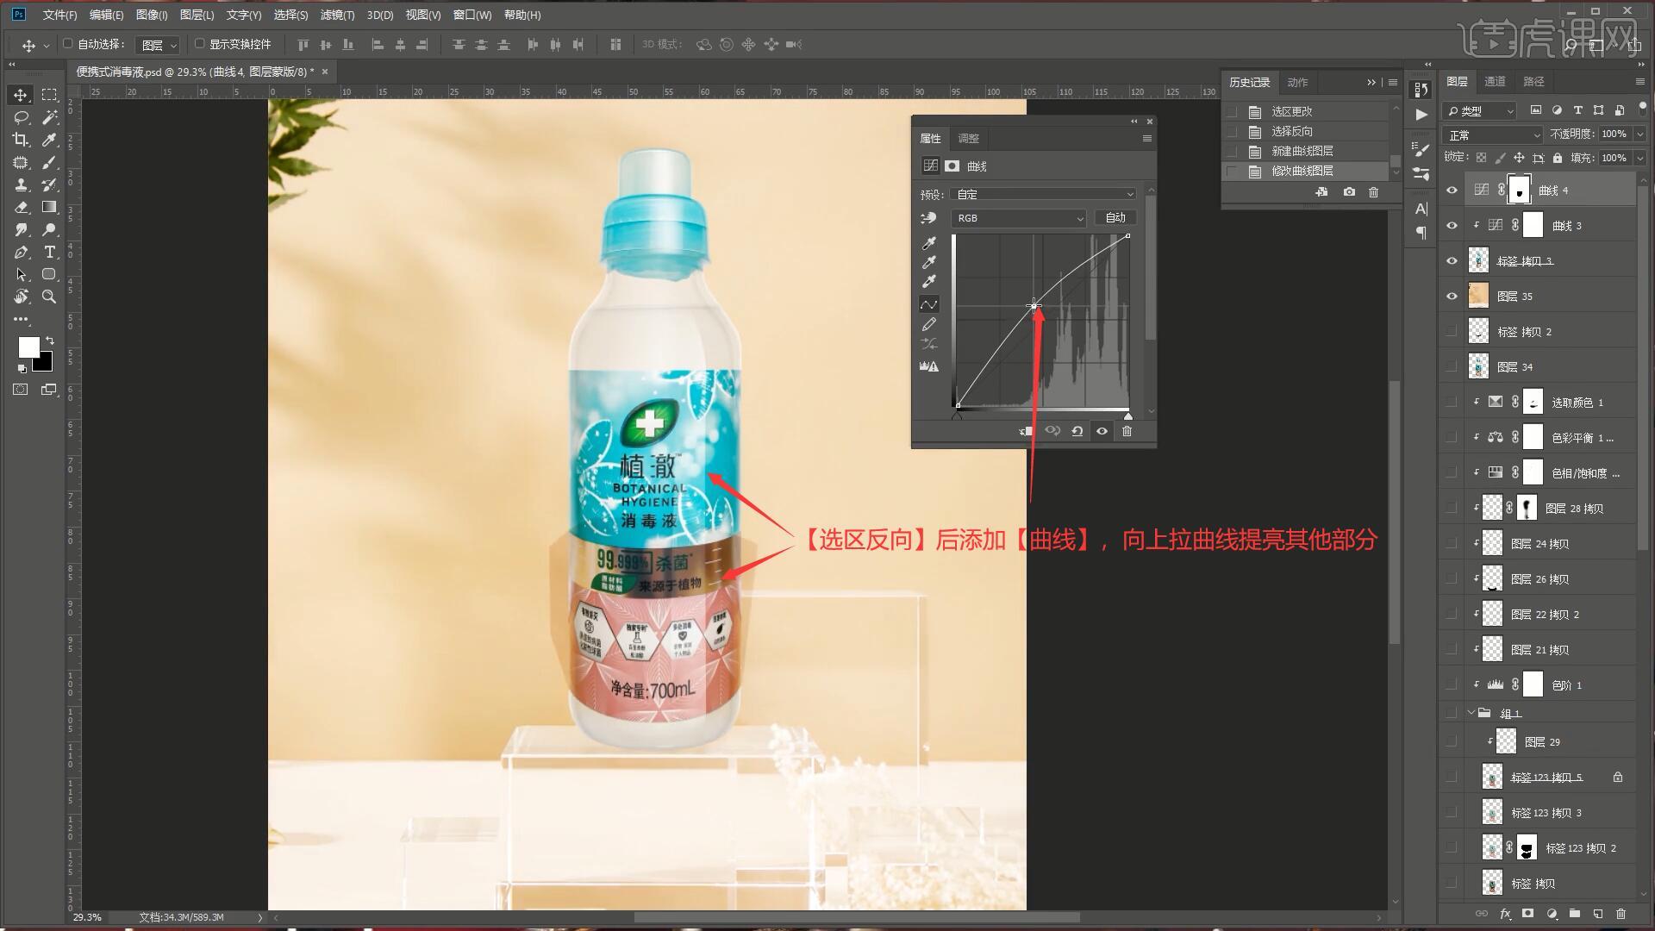
Task: Select the Lasso tool
Action: pos(21,117)
